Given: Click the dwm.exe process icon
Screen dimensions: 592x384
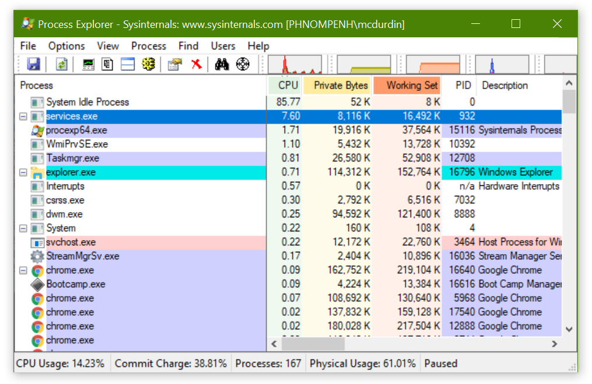Looking at the screenshot, I should (37, 214).
